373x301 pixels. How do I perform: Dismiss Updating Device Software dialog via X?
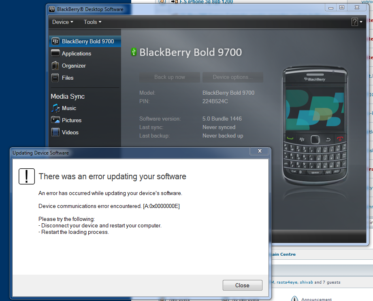260,151
